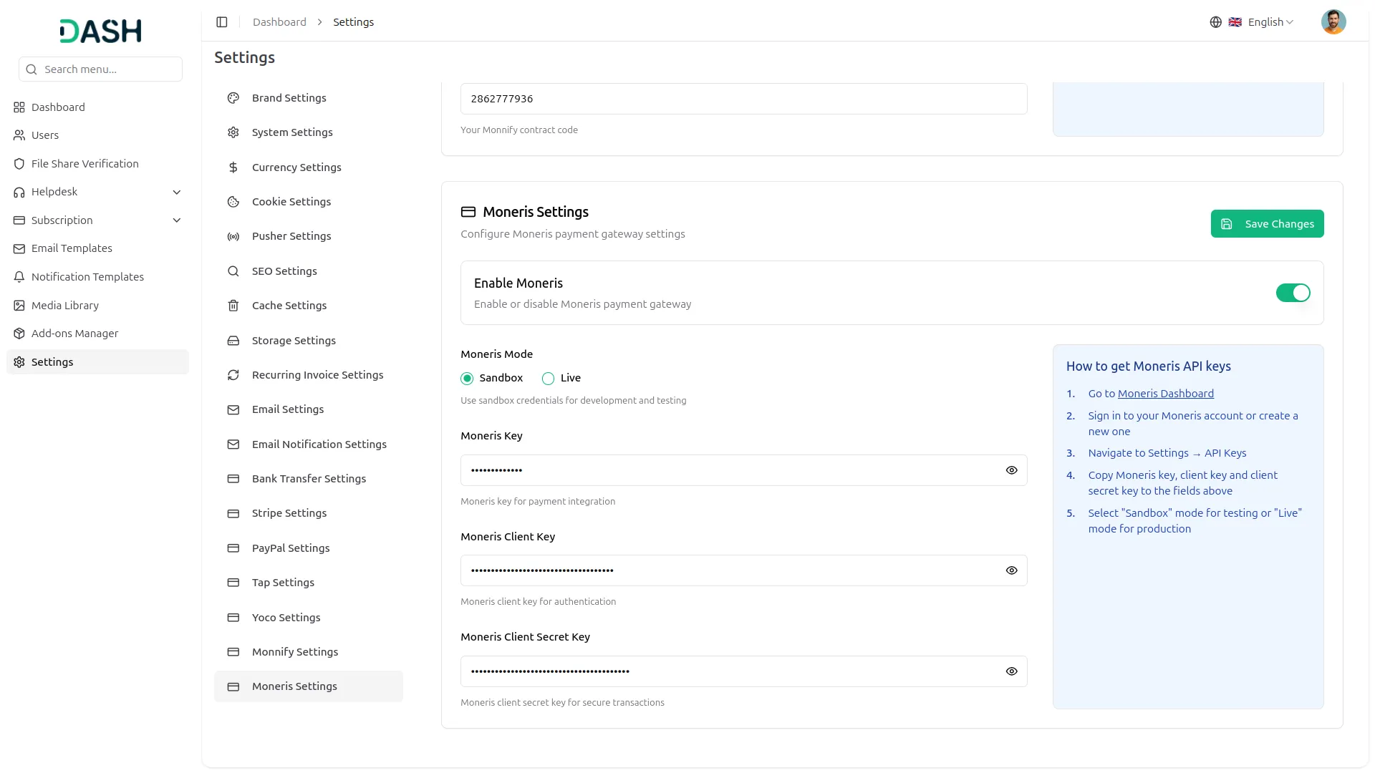Select the Sandbox mode radio button

pyautogui.click(x=467, y=379)
